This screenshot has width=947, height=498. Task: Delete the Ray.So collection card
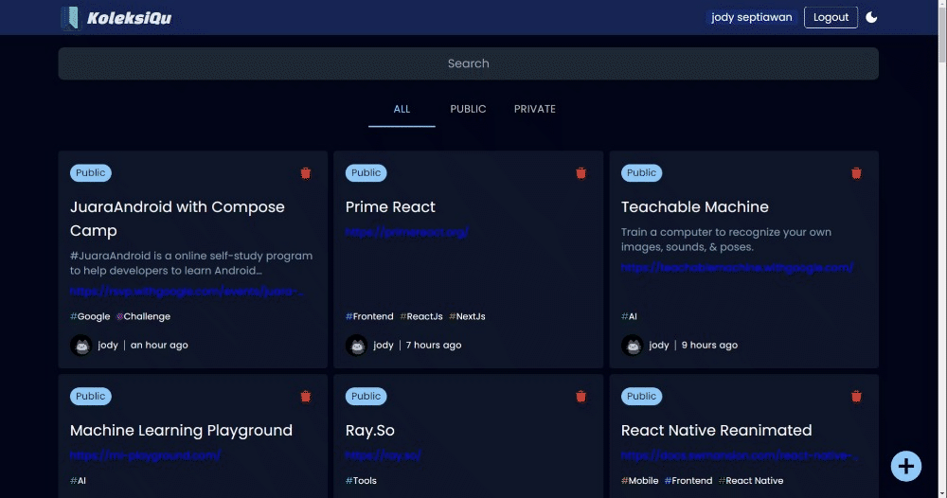click(581, 397)
